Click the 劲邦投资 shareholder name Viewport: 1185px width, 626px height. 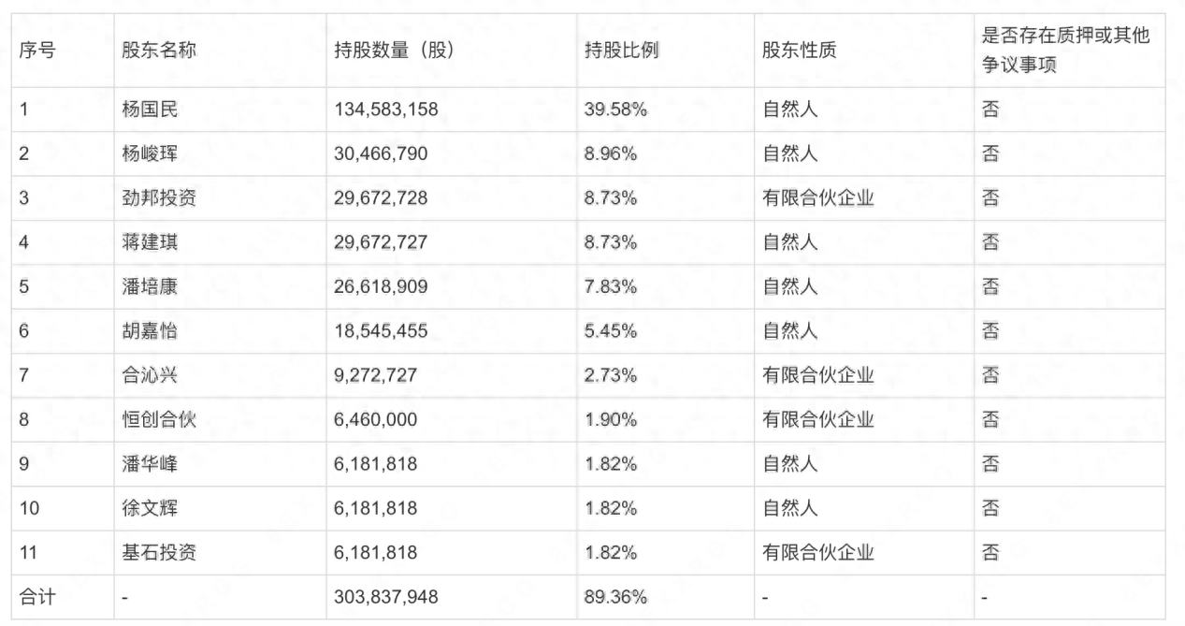(x=159, y=198)
